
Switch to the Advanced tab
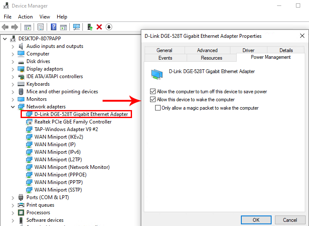pyautogui.click(x=207, y=50)
